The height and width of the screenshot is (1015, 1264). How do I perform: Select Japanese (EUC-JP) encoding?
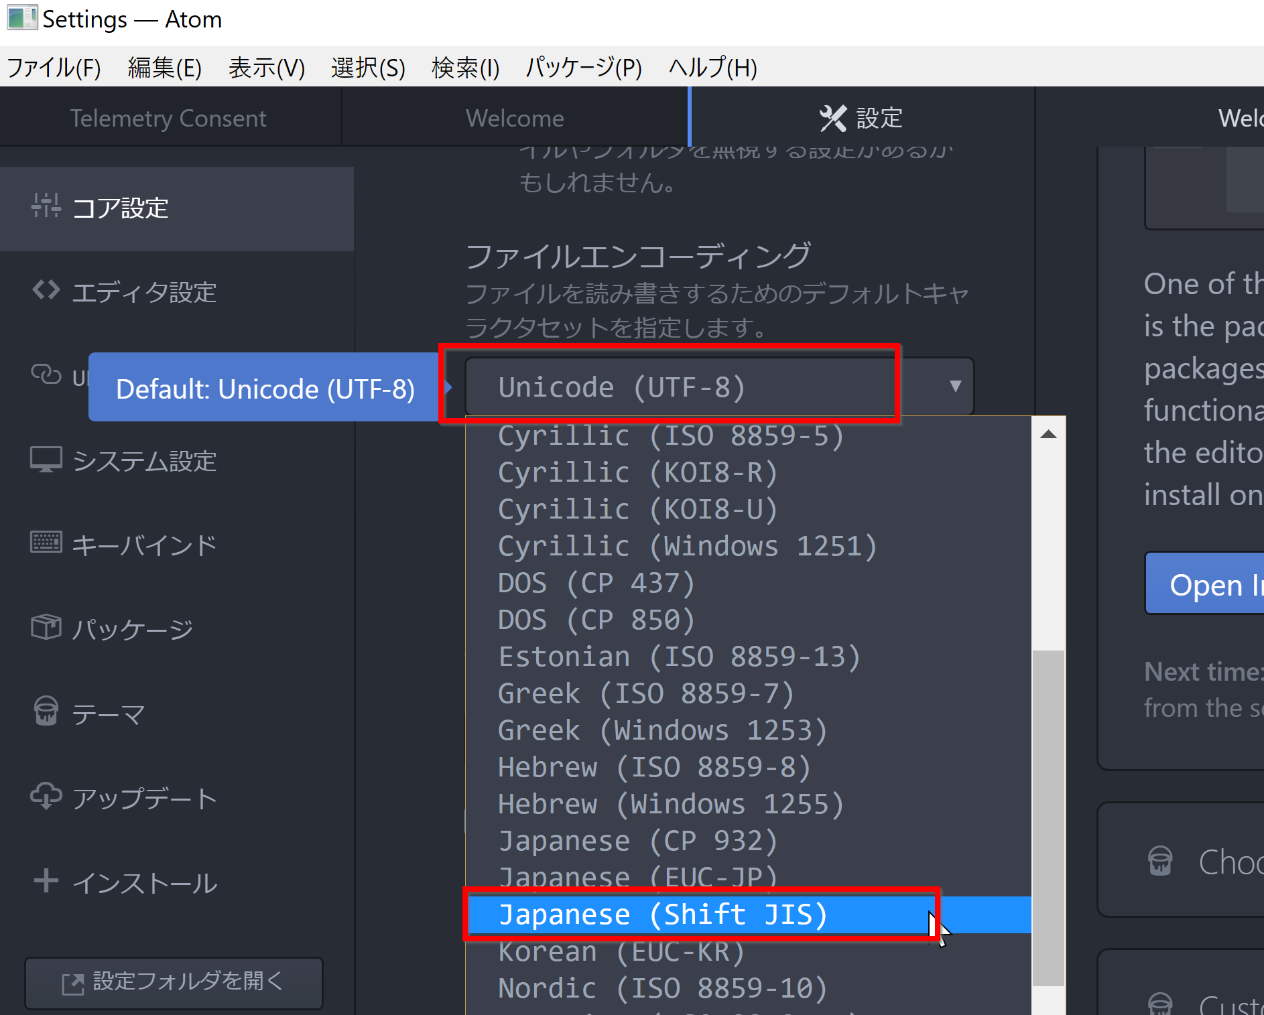coord(748,878)
